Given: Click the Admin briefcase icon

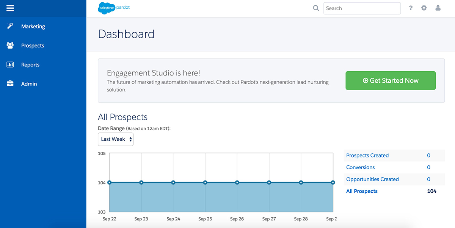Looking at the screenshot, I should point(10,84).
